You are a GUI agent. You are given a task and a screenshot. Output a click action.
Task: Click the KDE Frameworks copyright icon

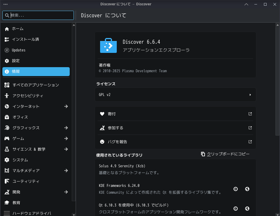point(236,189)
